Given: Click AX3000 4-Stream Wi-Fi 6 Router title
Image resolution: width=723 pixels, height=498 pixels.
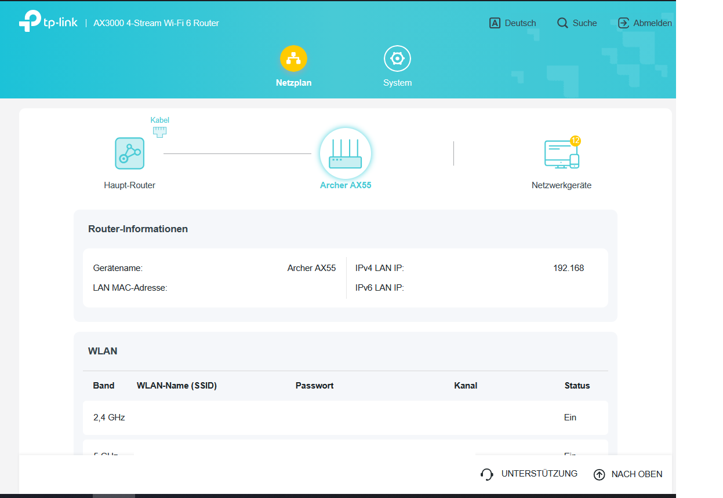Looking at the screenshot, I should click(156, 23).
